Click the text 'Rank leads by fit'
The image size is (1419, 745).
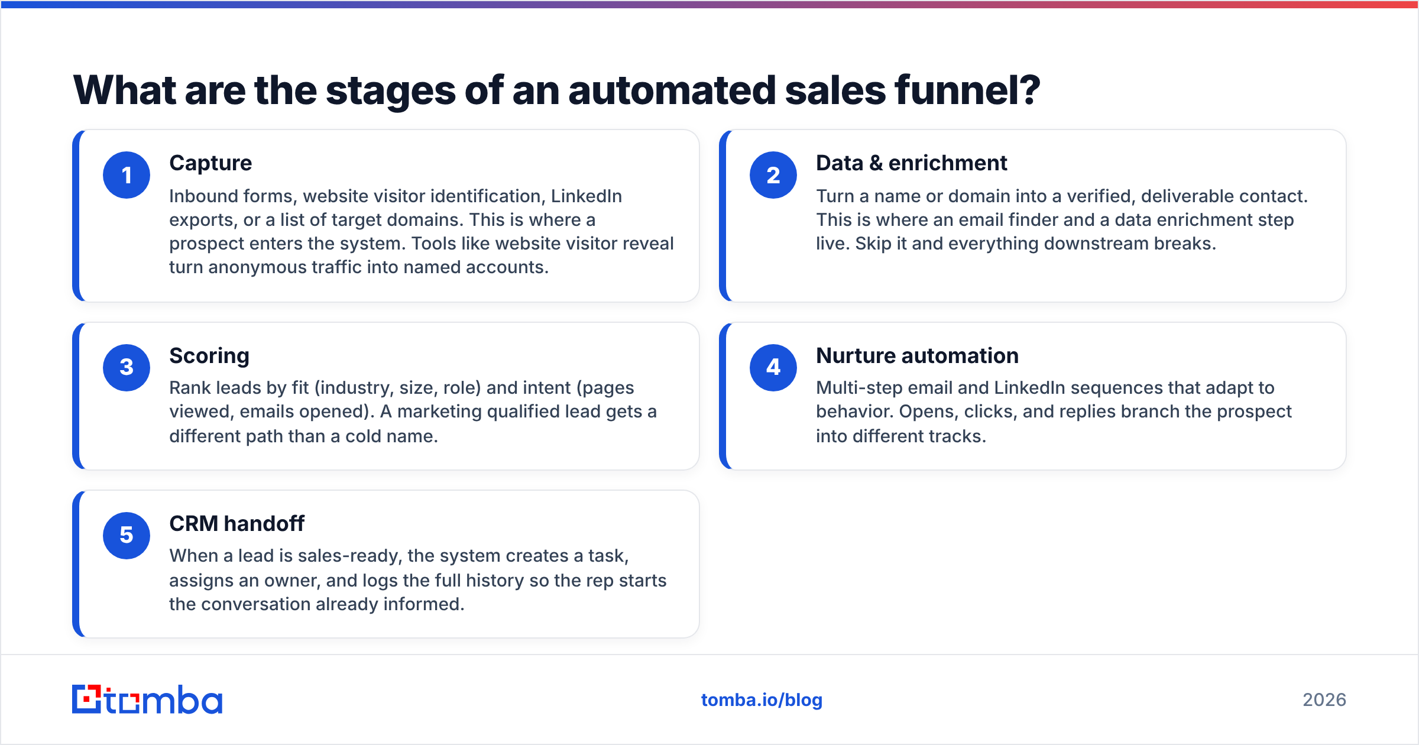pos(239,388)
